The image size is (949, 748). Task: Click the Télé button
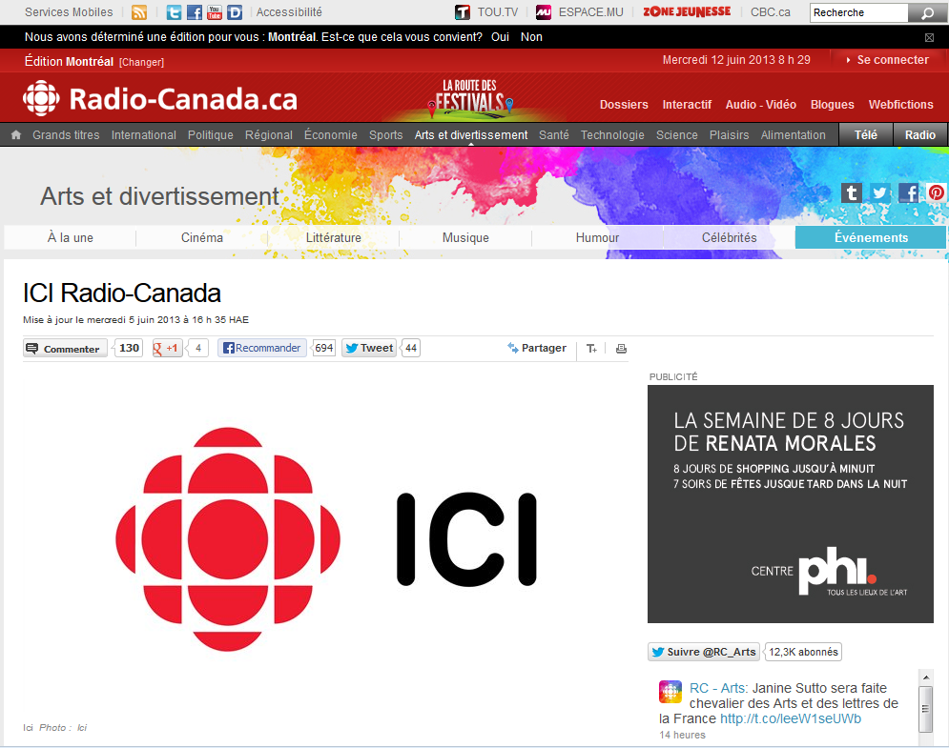point(866,135)
